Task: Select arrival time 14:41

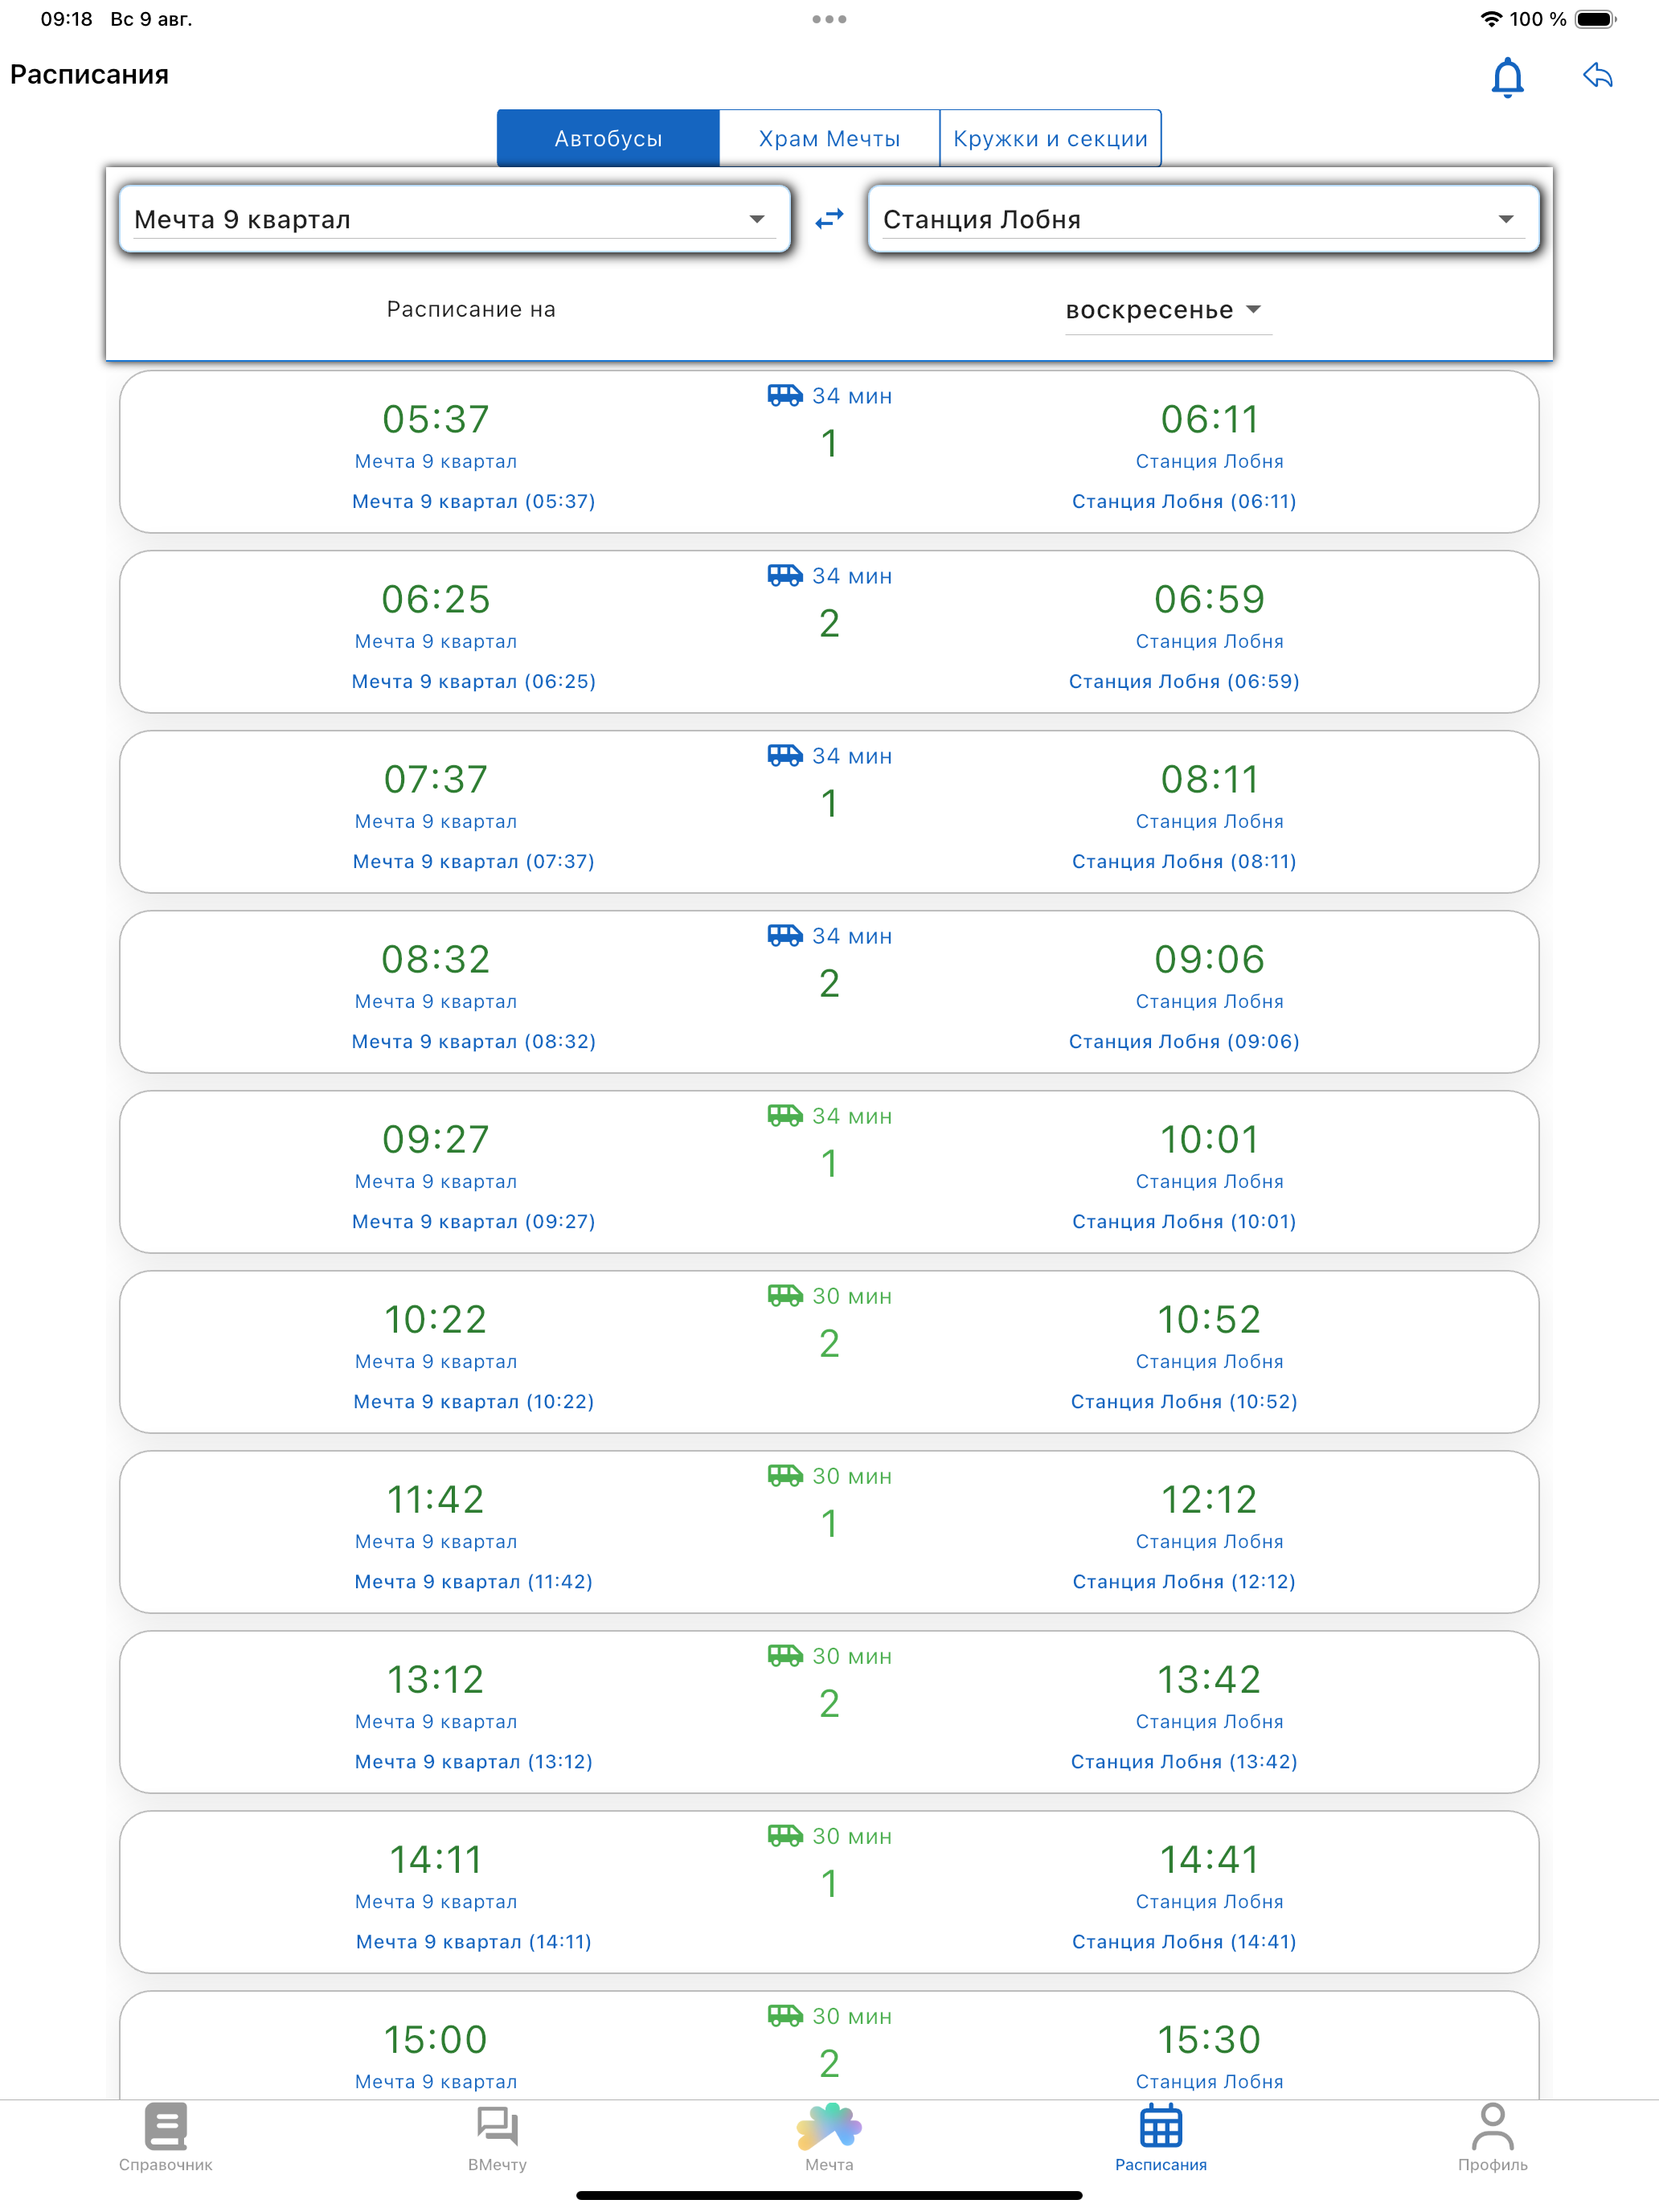Action: click(x=1209, y=1859)
